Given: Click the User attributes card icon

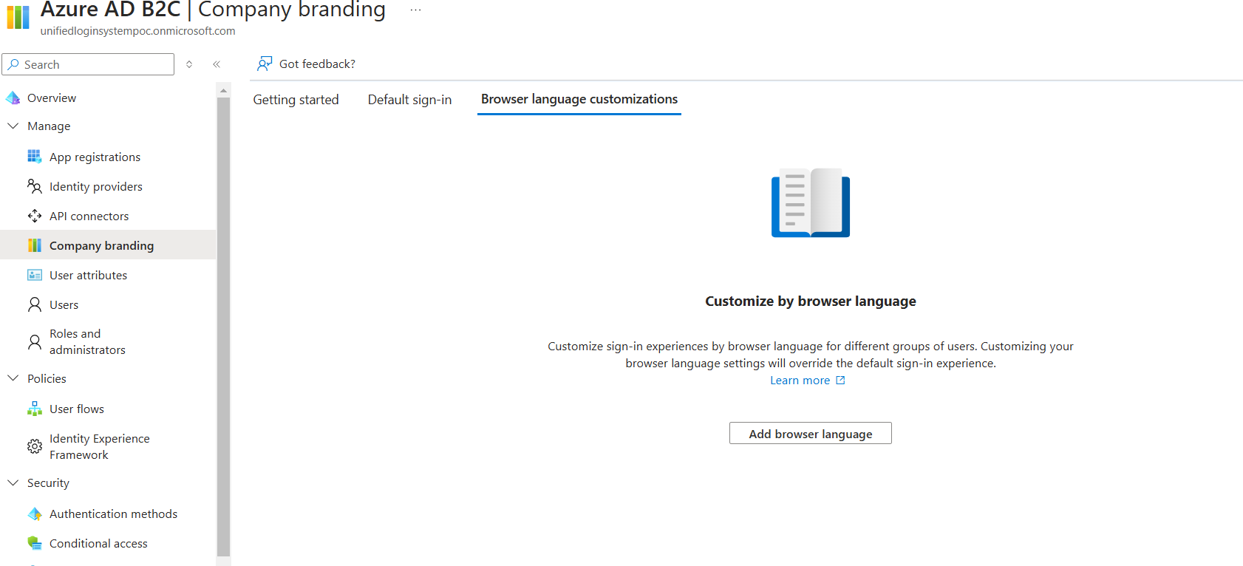Looking at the screenshot, I should coord(35,275).
